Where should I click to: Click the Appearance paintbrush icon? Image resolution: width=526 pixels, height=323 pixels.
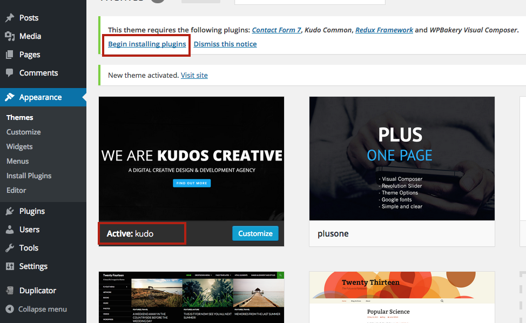pyautogui.click(x=10, y=97)
